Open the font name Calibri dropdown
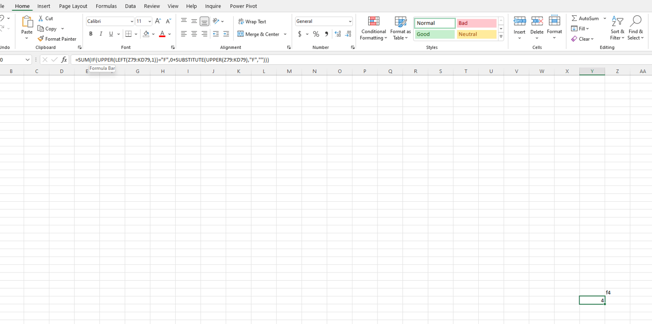The image size is (652, 324). pyautogui.click(x=131, y=21)
